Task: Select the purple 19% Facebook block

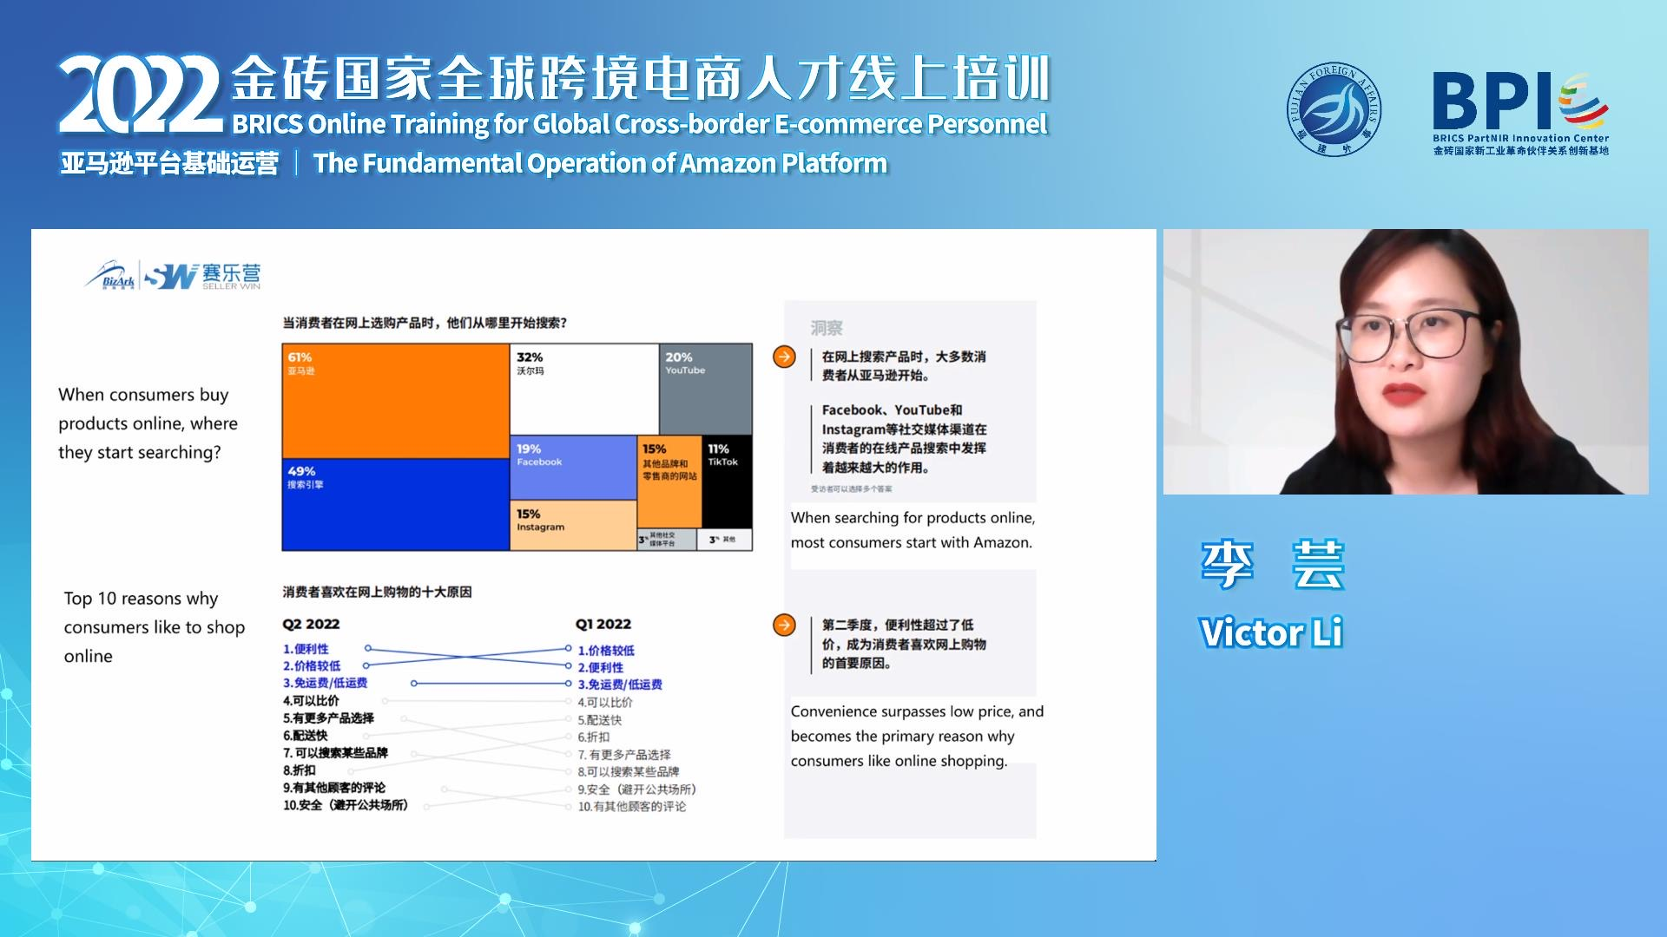Action: pyautogui.click(x=573, y=468)
